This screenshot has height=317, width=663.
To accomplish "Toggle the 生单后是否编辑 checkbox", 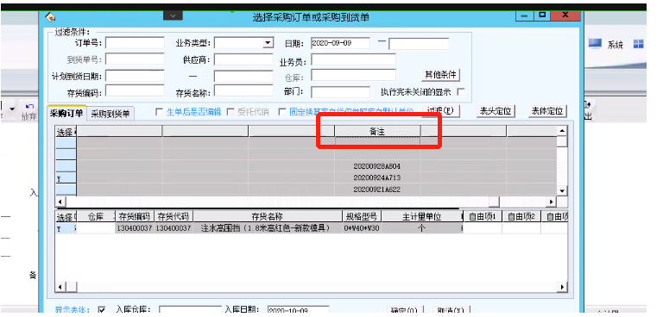I will (159, 112).
